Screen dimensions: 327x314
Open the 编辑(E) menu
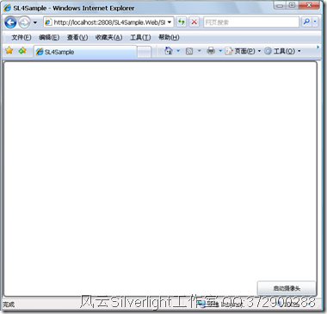tap(49, 37)
